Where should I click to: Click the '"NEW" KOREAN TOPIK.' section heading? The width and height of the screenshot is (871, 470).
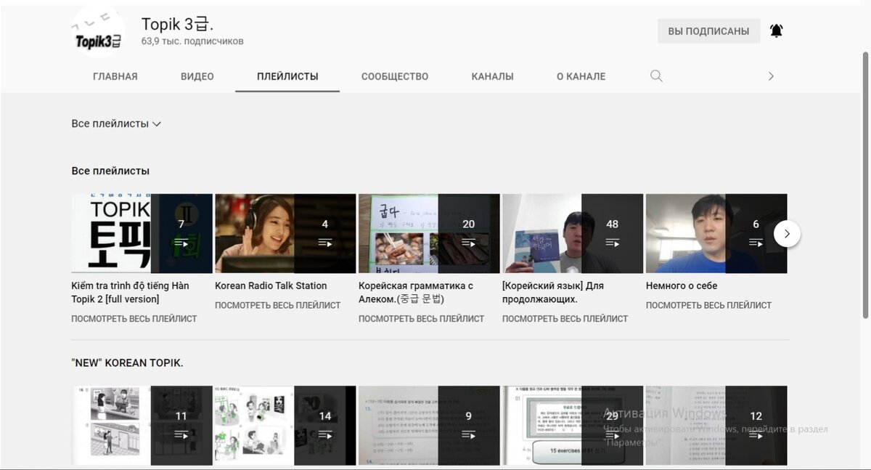pos(127,362)
